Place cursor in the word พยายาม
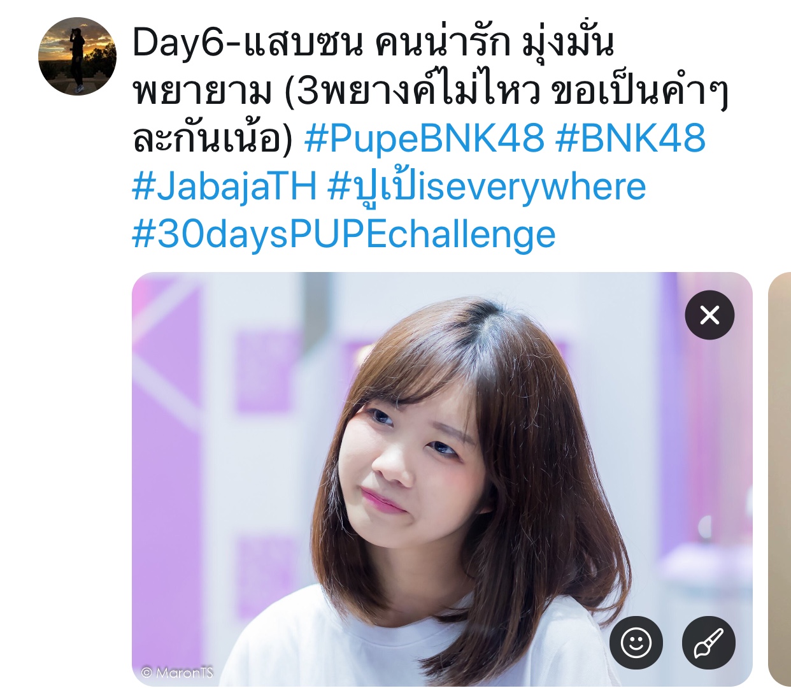Image resolution: width=791 pixels, height=688 pixels. pos(203,91)
